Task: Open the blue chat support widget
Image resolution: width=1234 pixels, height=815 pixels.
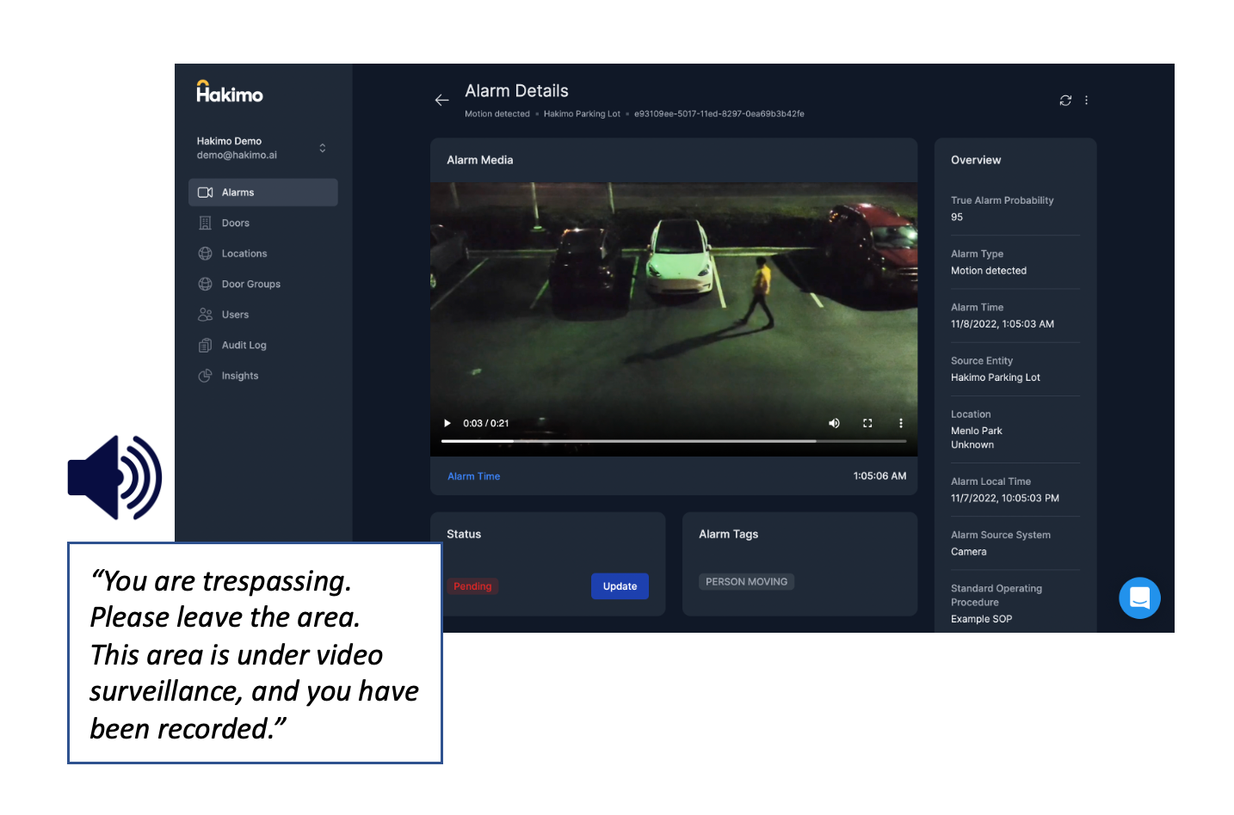Action: pyautogui.click(x=1139, y=597)
